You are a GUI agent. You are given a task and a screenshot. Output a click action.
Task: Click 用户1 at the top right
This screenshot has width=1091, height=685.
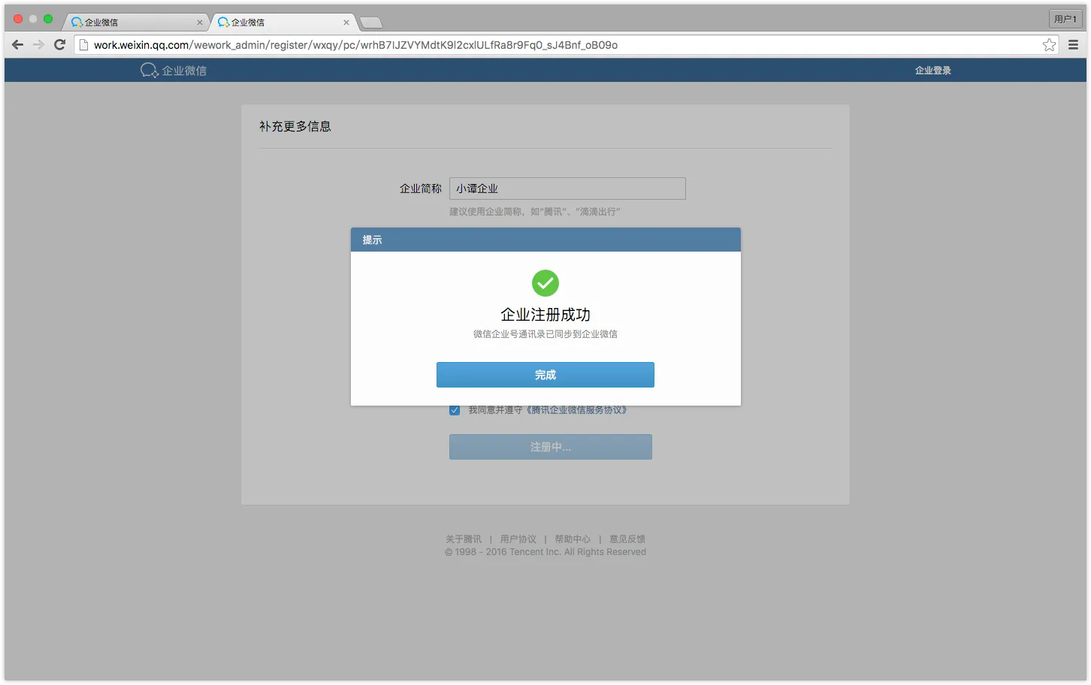tap(1065, 18)
